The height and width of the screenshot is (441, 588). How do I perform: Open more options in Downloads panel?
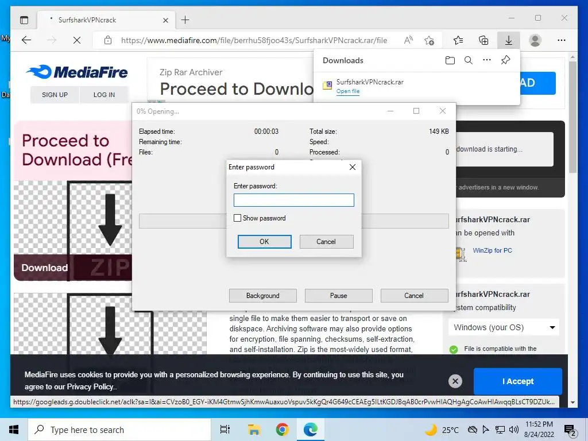487,60
